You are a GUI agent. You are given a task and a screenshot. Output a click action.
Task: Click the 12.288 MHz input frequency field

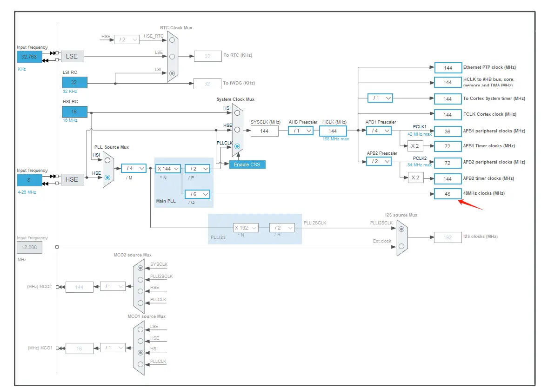click(x=29, y=247)
